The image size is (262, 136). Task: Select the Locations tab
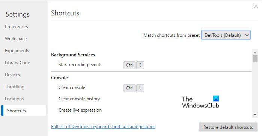tap(14, 99)
